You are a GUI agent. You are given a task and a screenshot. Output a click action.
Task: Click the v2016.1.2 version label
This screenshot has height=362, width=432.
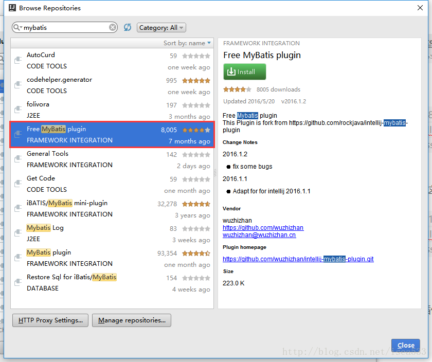[x=294, y=101]
